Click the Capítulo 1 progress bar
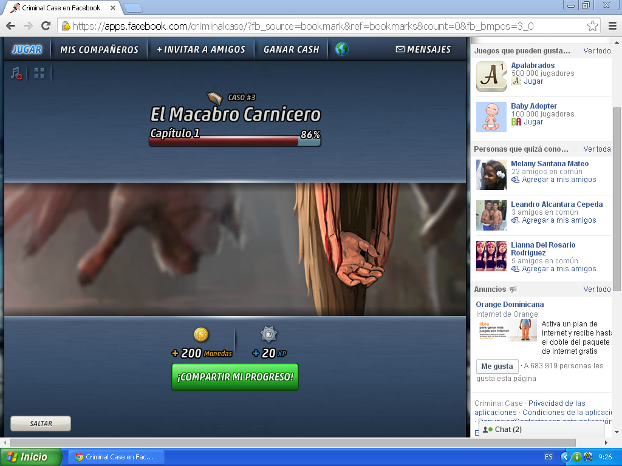 pyautogui.click(x=235, y=141)
